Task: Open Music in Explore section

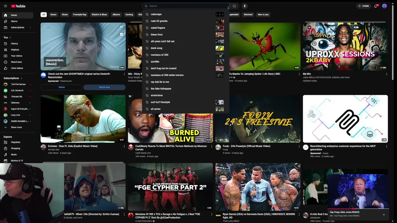Action: point(17,155)
